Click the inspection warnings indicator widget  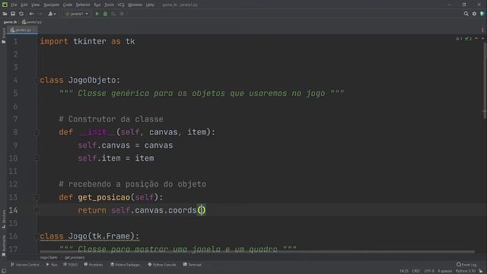pos(463,39)
